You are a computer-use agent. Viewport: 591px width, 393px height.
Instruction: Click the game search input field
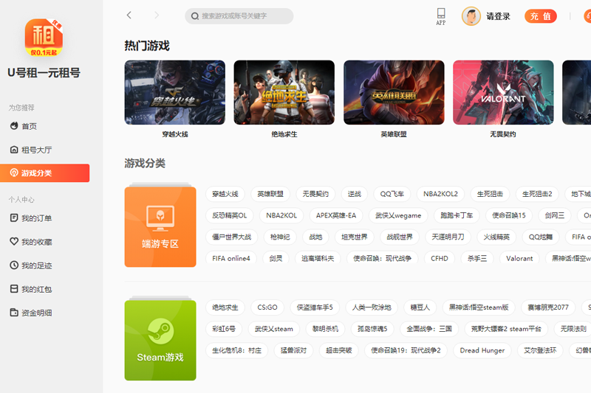point(244,16)
